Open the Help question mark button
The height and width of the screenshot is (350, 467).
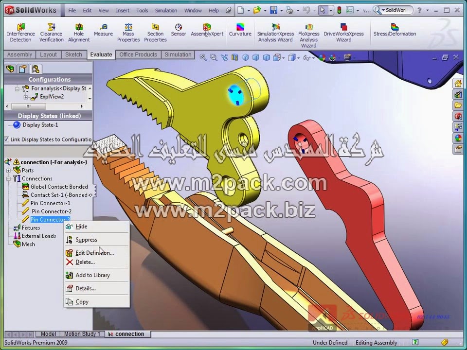pos(419,10)
